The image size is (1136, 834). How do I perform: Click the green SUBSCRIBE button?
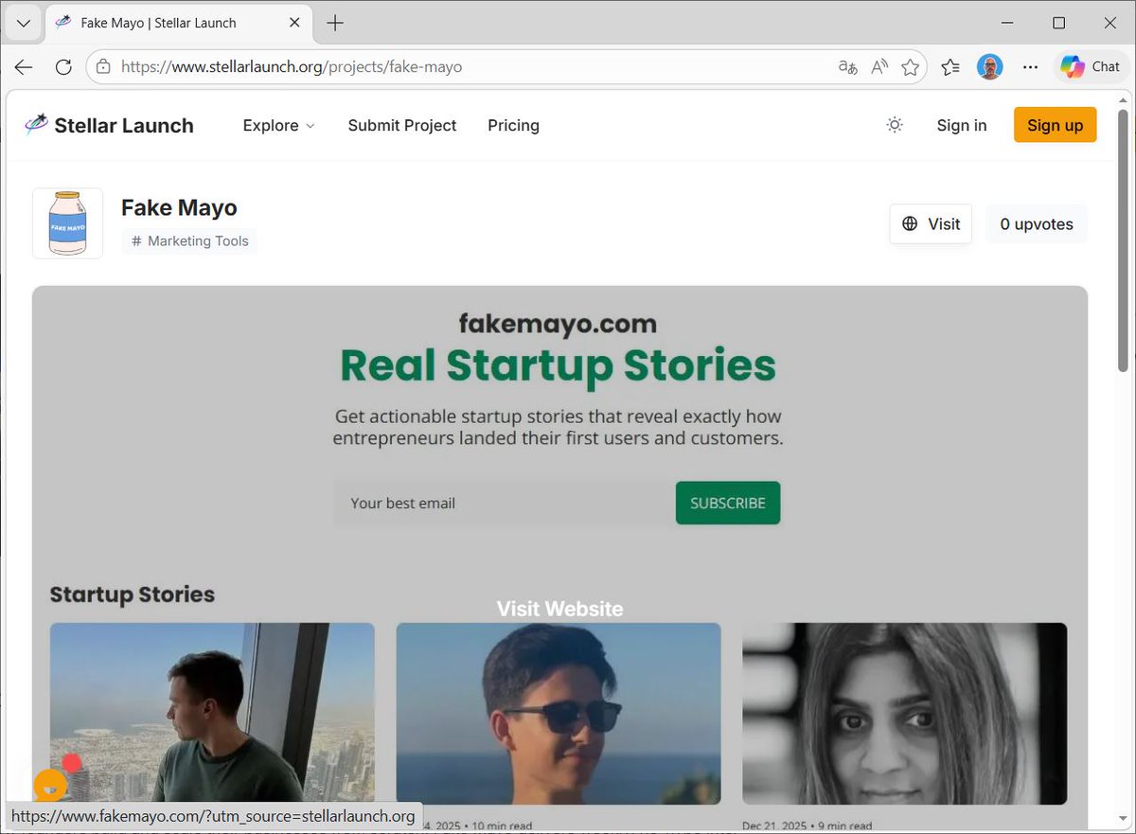(728, 503)
